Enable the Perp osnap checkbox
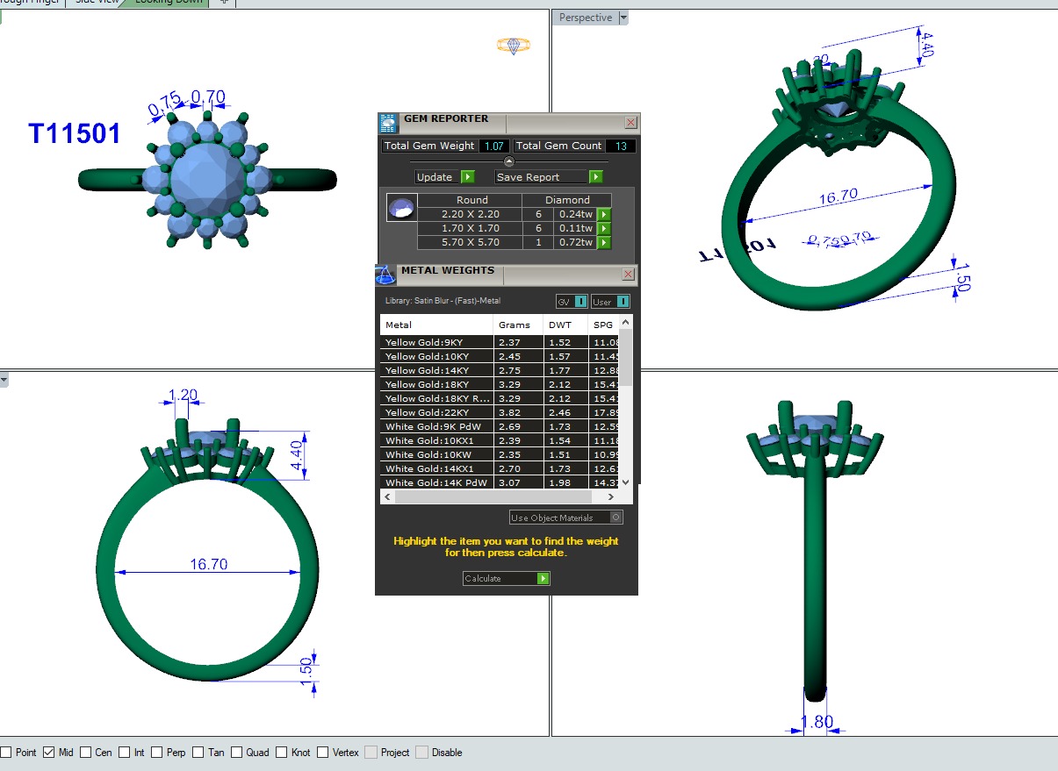This screenshot has width=1058, height=771. click(157, 753)
